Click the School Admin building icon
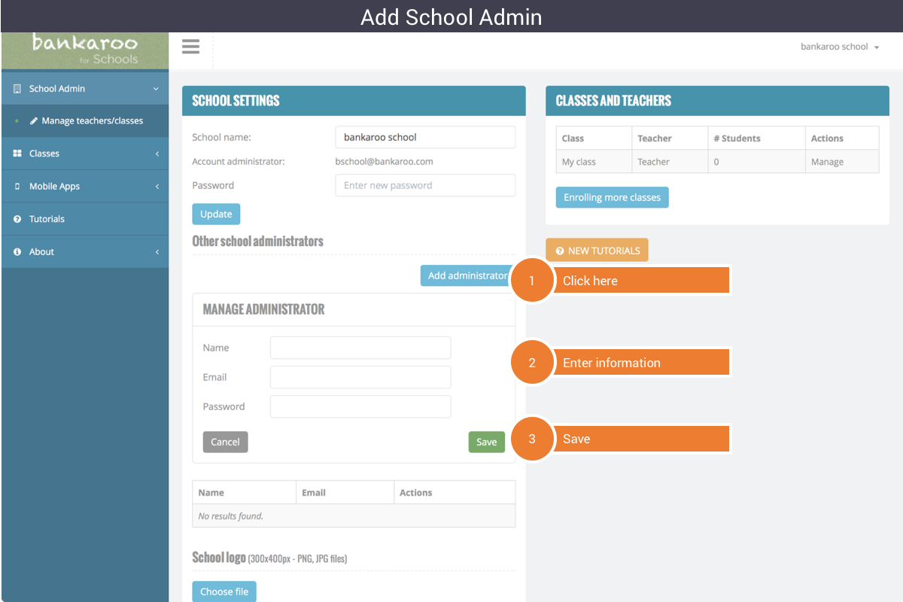This screenshot has height=602, width=903. coord(17,89)
